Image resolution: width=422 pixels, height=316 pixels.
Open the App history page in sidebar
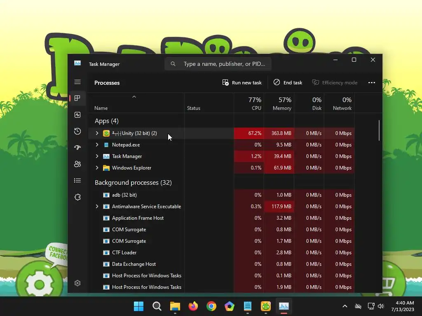(77, 131)
